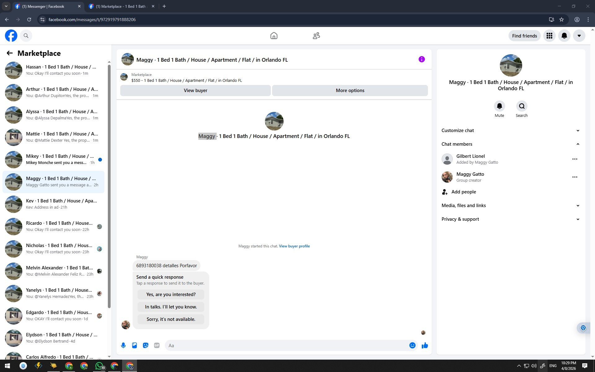Open the sticker picker icon

coord(146,345)
